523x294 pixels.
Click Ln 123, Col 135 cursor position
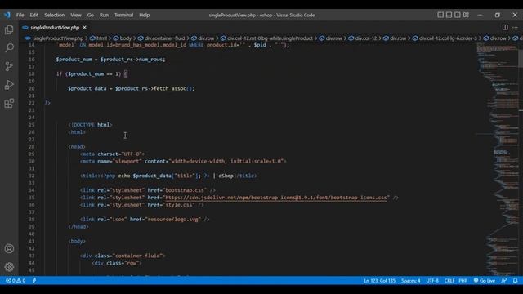click(379, 281)
